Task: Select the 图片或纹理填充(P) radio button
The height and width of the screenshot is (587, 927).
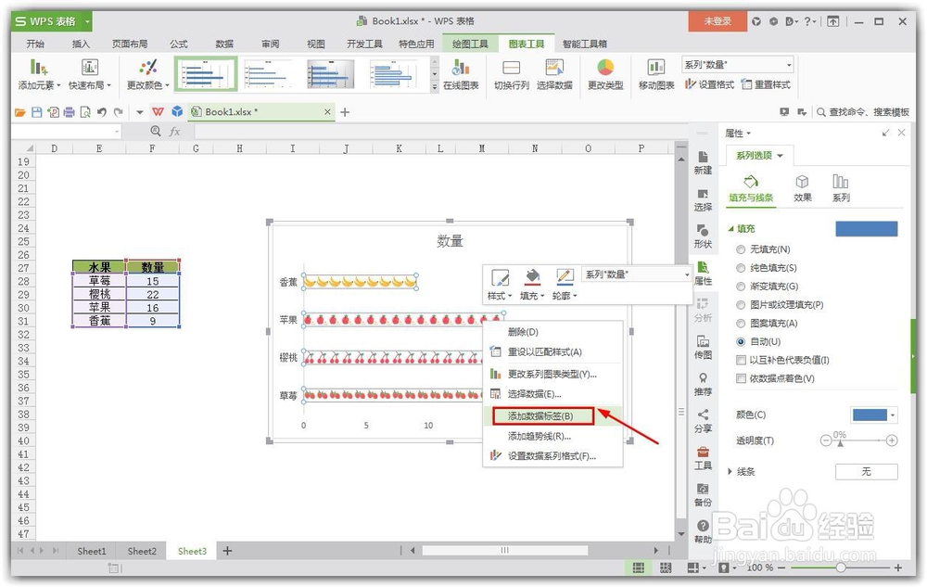Action: (740, 304)
